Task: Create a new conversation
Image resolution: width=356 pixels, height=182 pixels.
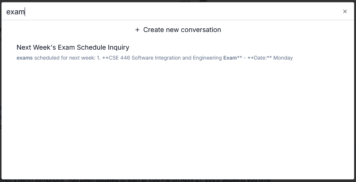Action: click(178, 30)
